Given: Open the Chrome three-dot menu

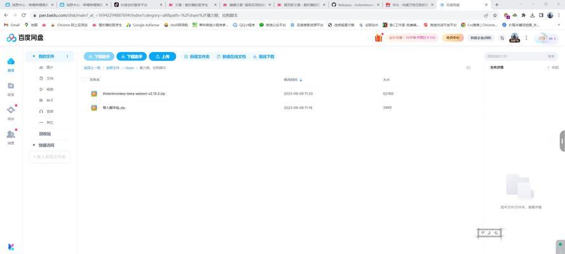Looking at the screenshot, I should click(559, 15).
